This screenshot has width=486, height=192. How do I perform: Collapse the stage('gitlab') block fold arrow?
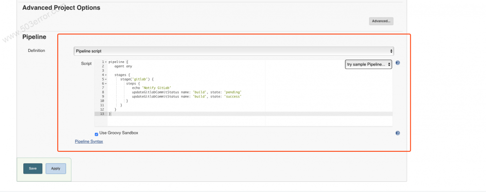106,79
